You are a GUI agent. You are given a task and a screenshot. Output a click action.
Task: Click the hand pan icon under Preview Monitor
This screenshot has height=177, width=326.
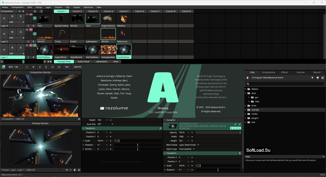pyautogui.click(x=75, y=170)
